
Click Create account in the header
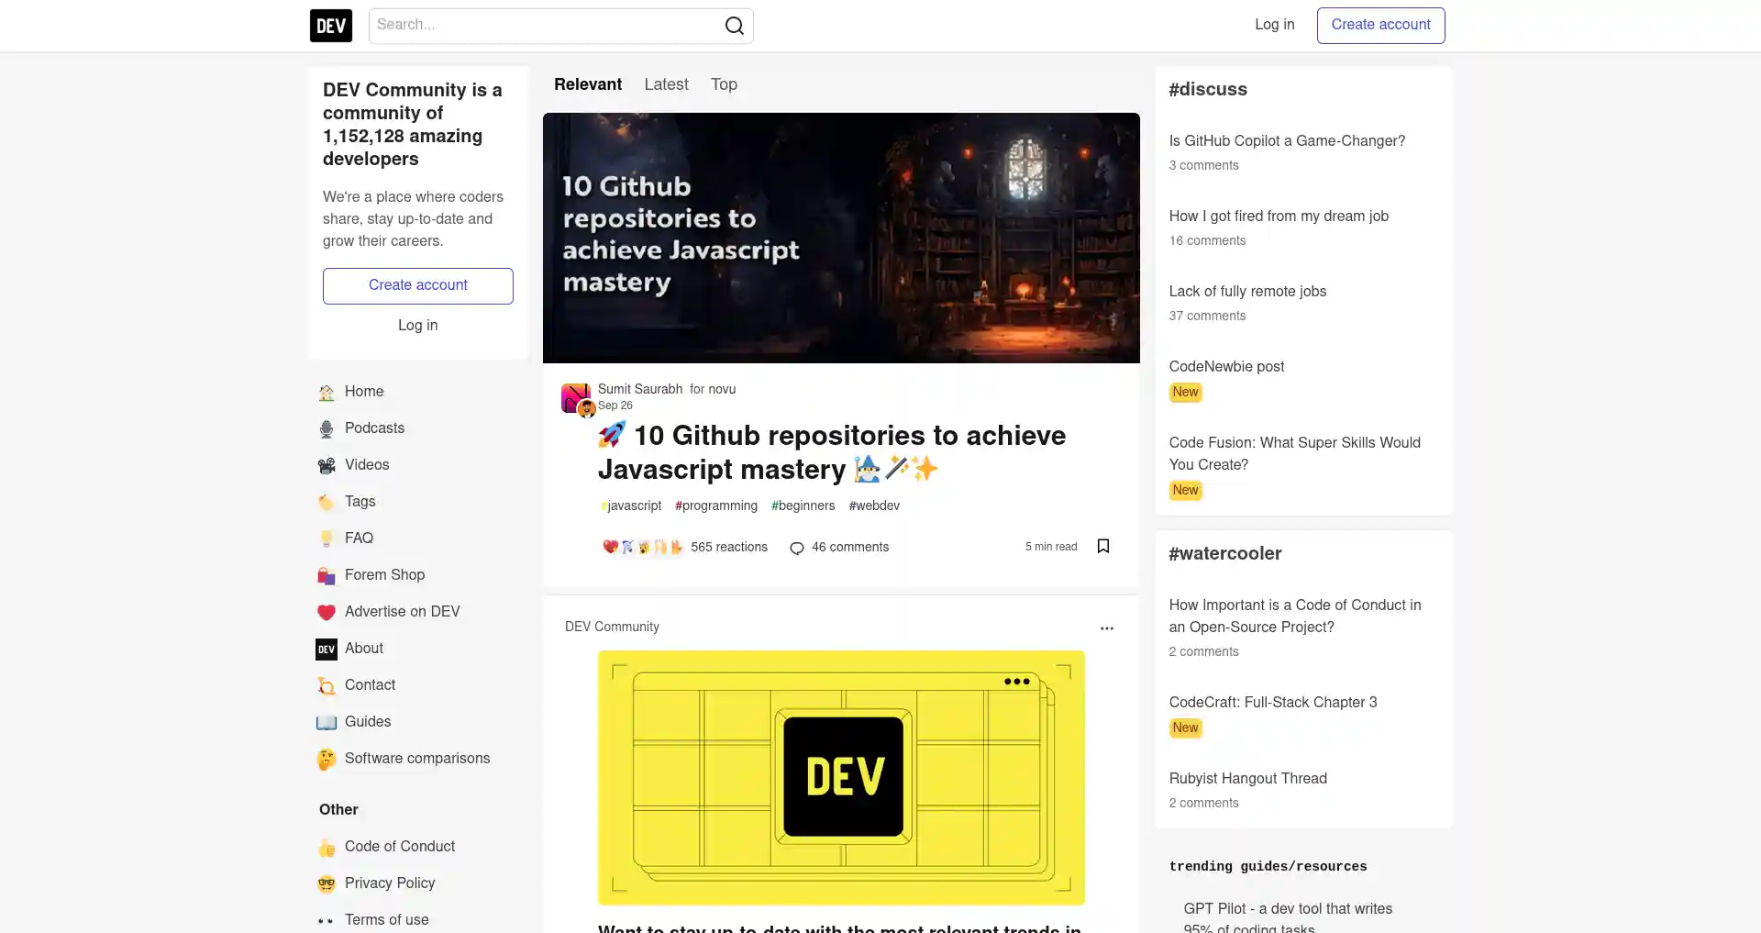click(x=1380, y=26)
